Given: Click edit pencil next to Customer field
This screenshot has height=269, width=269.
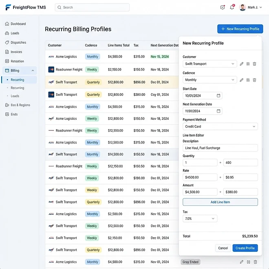Looking at the screenshot, I should pyautogui.click(x=242, y=64).
